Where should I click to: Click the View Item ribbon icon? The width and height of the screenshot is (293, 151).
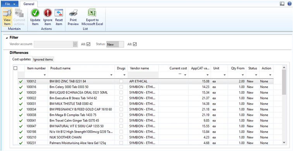[7, 17]
